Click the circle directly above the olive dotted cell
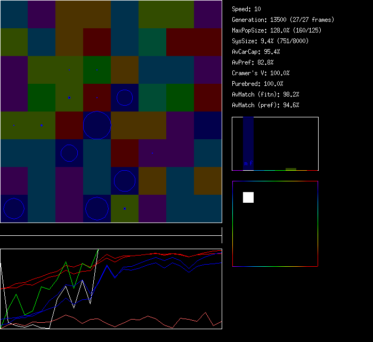 pyautogui.click(x=125, y=181)
